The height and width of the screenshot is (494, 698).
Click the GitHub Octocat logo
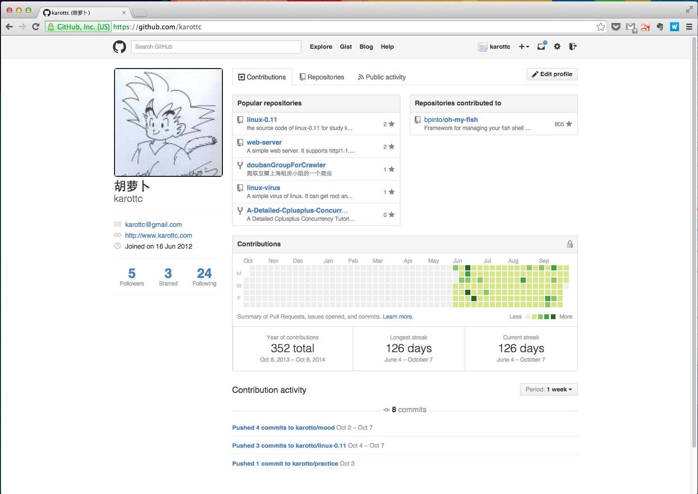click(x=119, y=47)
